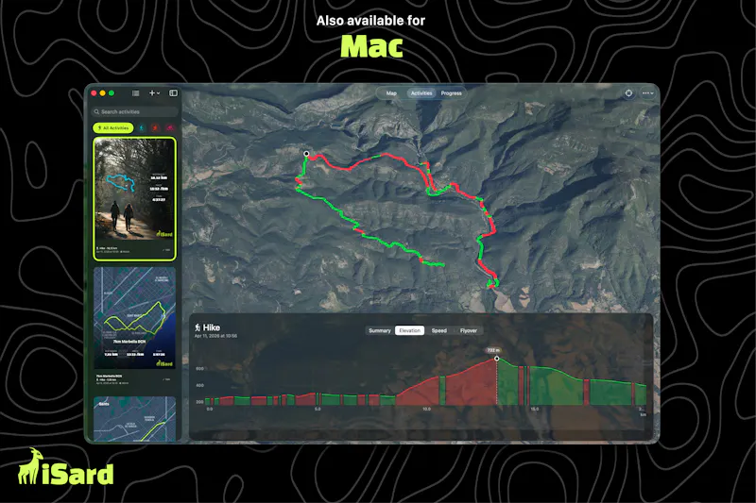Image resolution: width=756 pixels, height=503 pixels.
Task: Click the locate crosshair icon on map
Action: click(x=628, y=93)
